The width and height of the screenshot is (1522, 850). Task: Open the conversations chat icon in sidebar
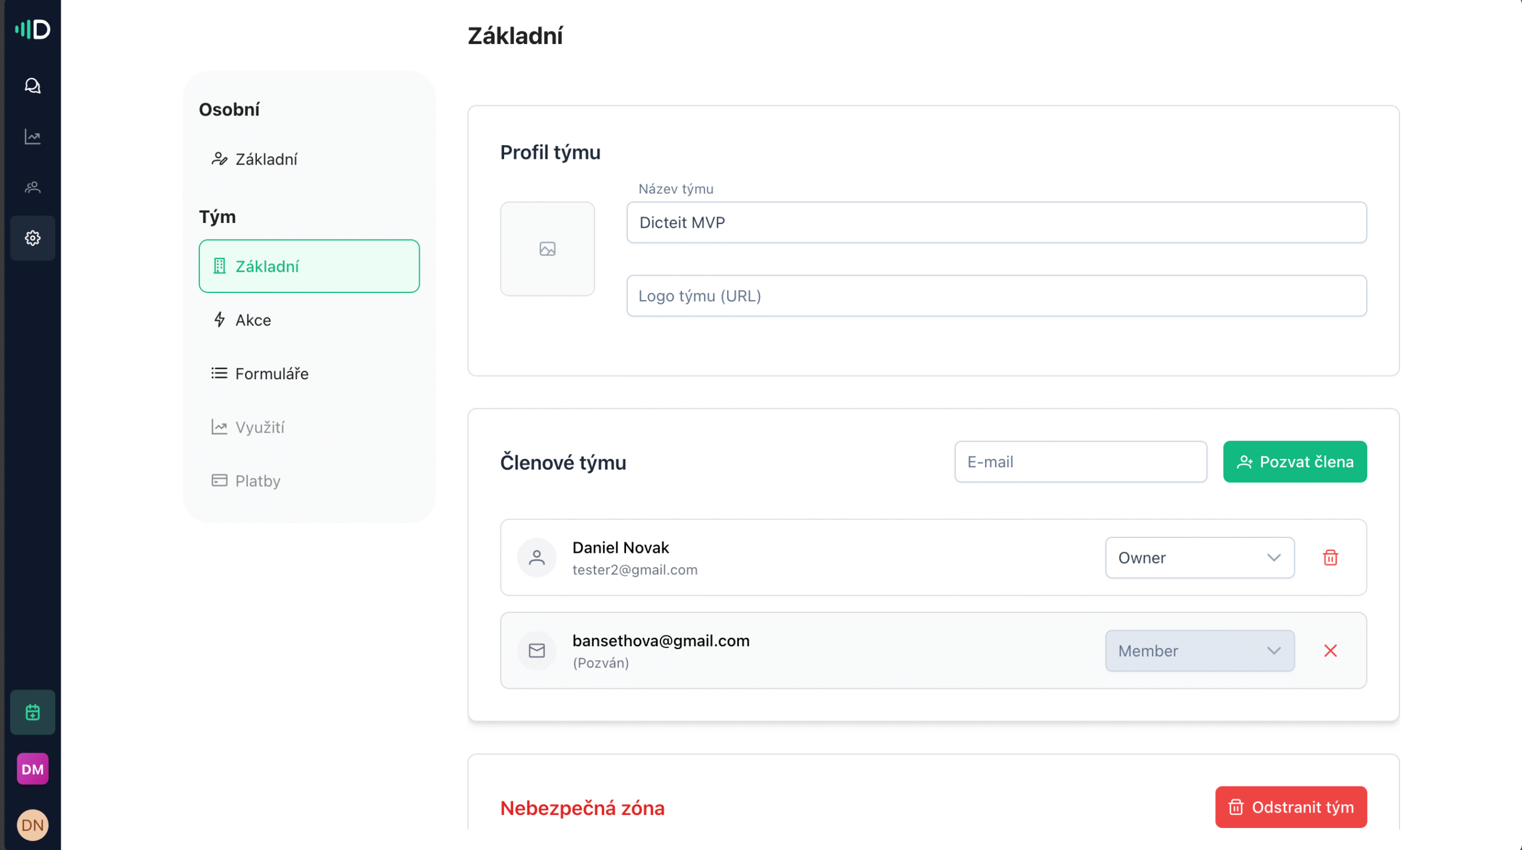tap(33, 86)
